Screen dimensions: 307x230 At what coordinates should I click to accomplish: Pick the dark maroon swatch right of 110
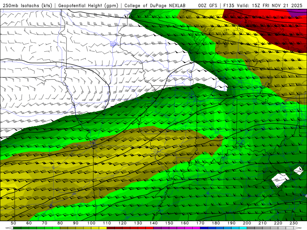click(x=111, y=228)
